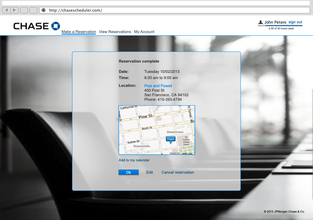This screenshot has height=220, width=313.
Task: Click the JPMorgan Chase copyright footer
Action: [284, 212]
